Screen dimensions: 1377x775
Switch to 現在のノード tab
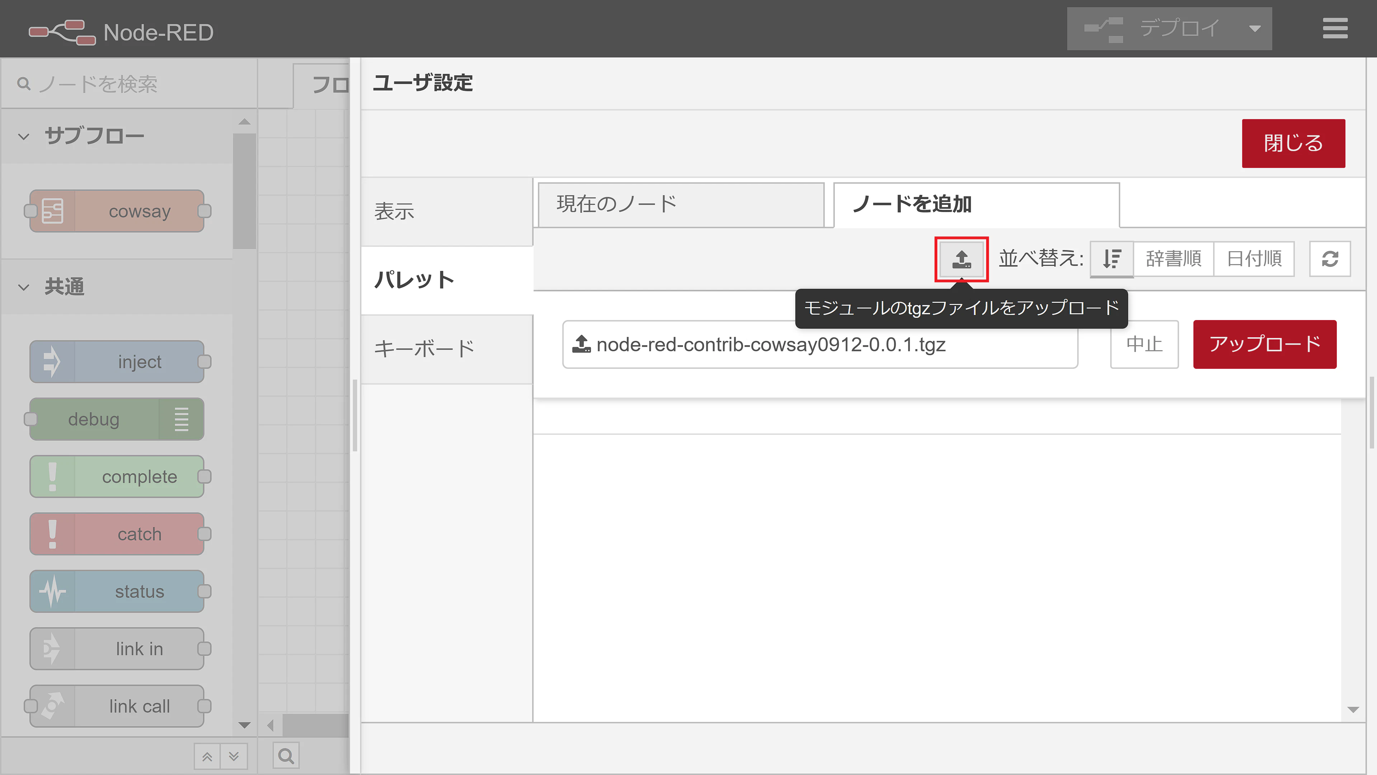click(681, 204)
